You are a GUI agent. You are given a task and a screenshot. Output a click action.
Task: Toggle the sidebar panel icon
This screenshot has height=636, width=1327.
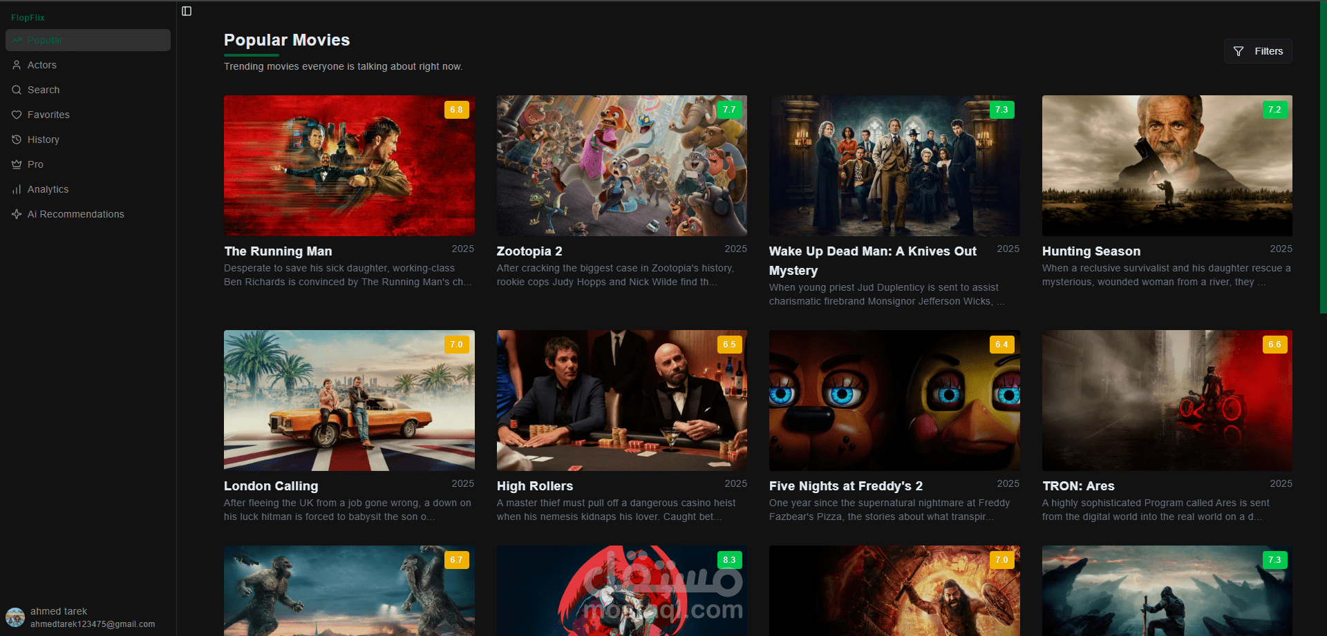pyautogui.click(x=187, y=11)
